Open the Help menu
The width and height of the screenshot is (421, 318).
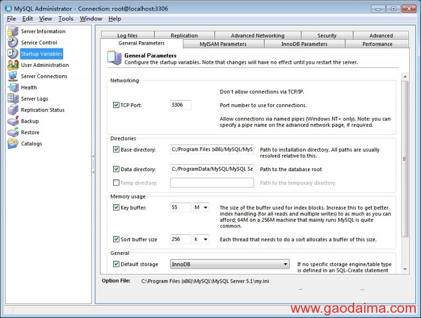tap(115, 18)
